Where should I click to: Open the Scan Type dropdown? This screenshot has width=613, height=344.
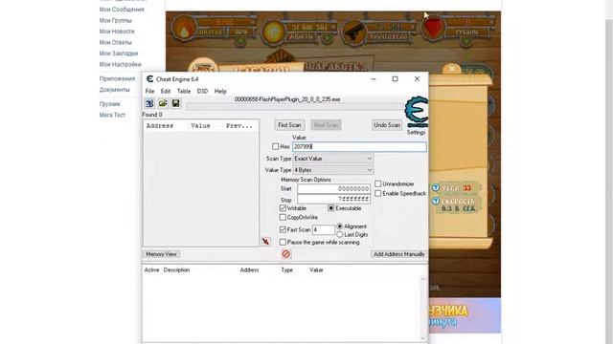(333, 159)
